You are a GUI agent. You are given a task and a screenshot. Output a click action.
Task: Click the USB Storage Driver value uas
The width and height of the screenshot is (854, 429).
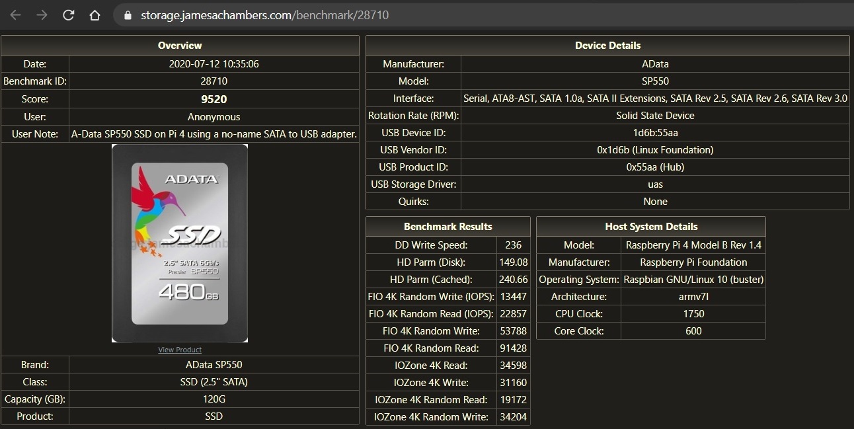coord(655,184)
